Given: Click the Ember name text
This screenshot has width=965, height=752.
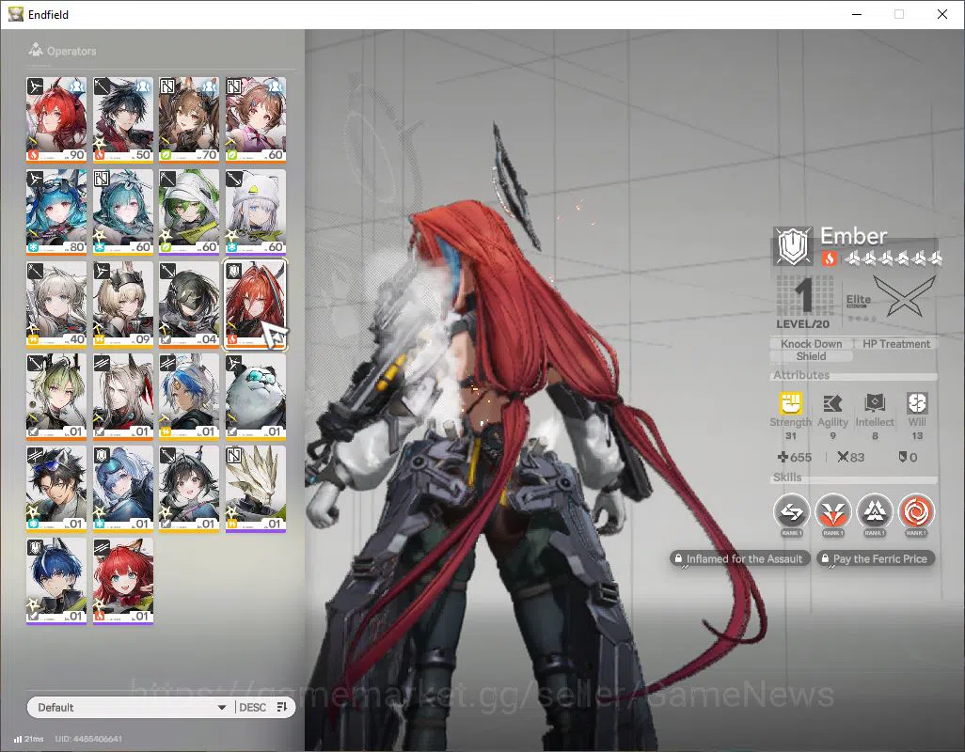Looking at the screenshot, I should click(854, 236).
